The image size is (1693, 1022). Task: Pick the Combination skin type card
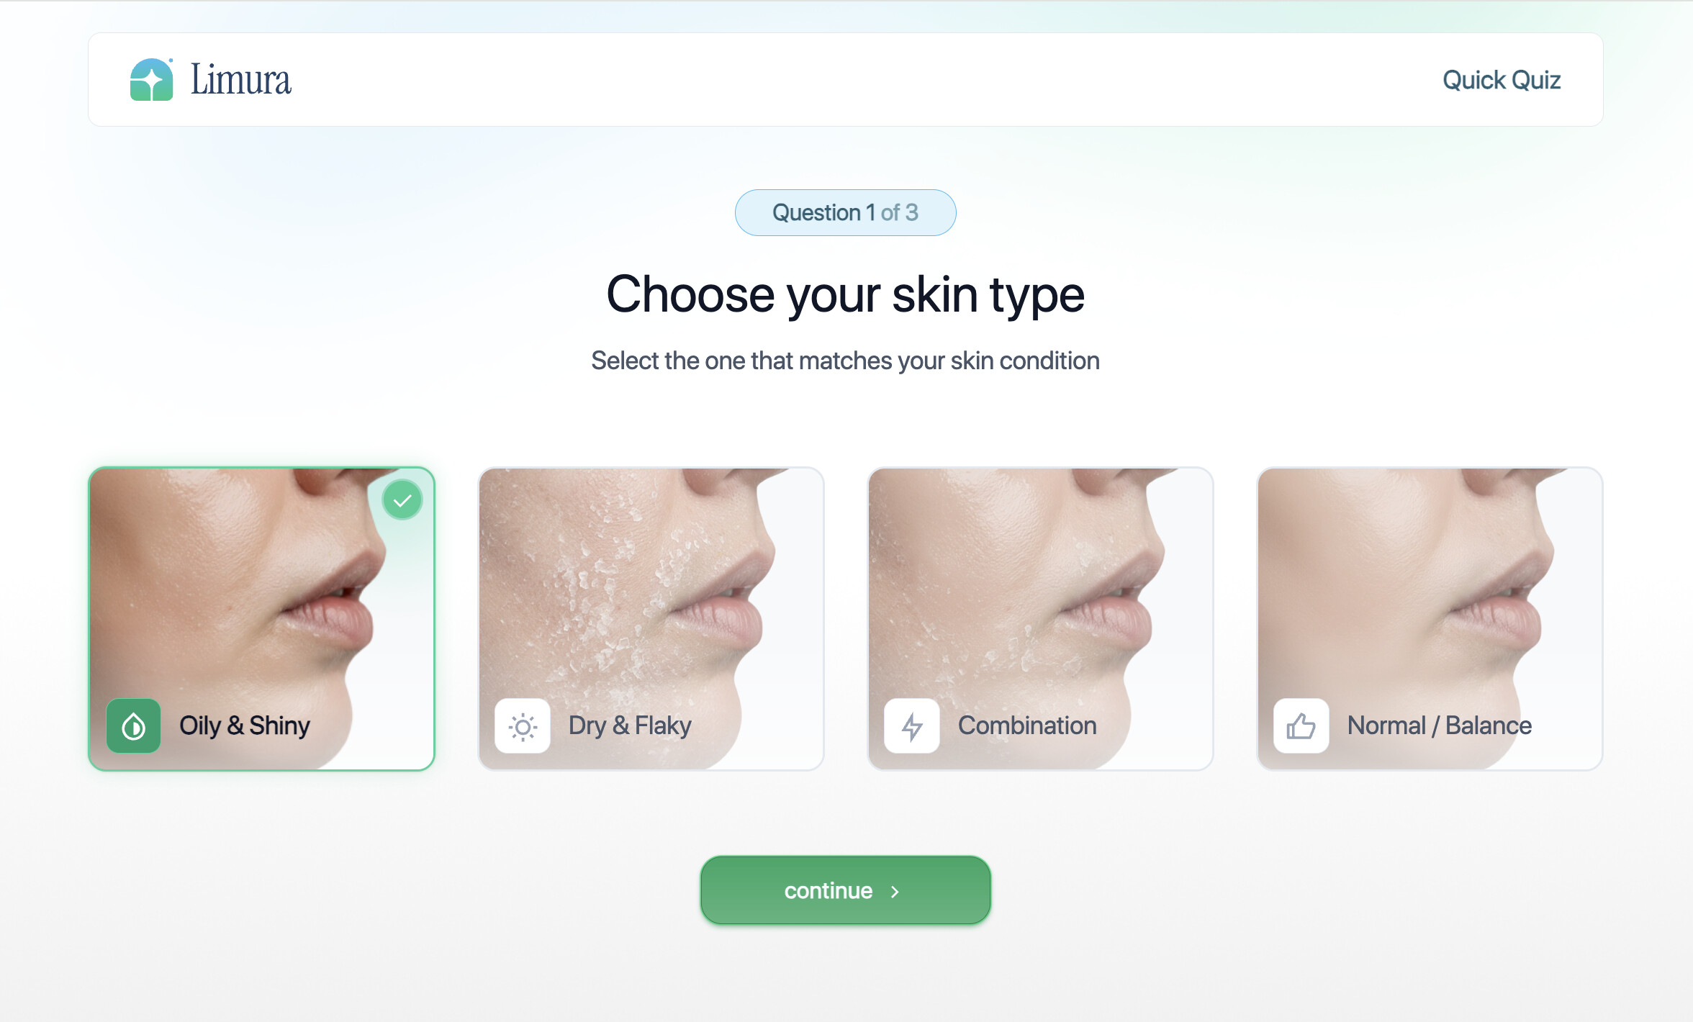(1040, 619)
